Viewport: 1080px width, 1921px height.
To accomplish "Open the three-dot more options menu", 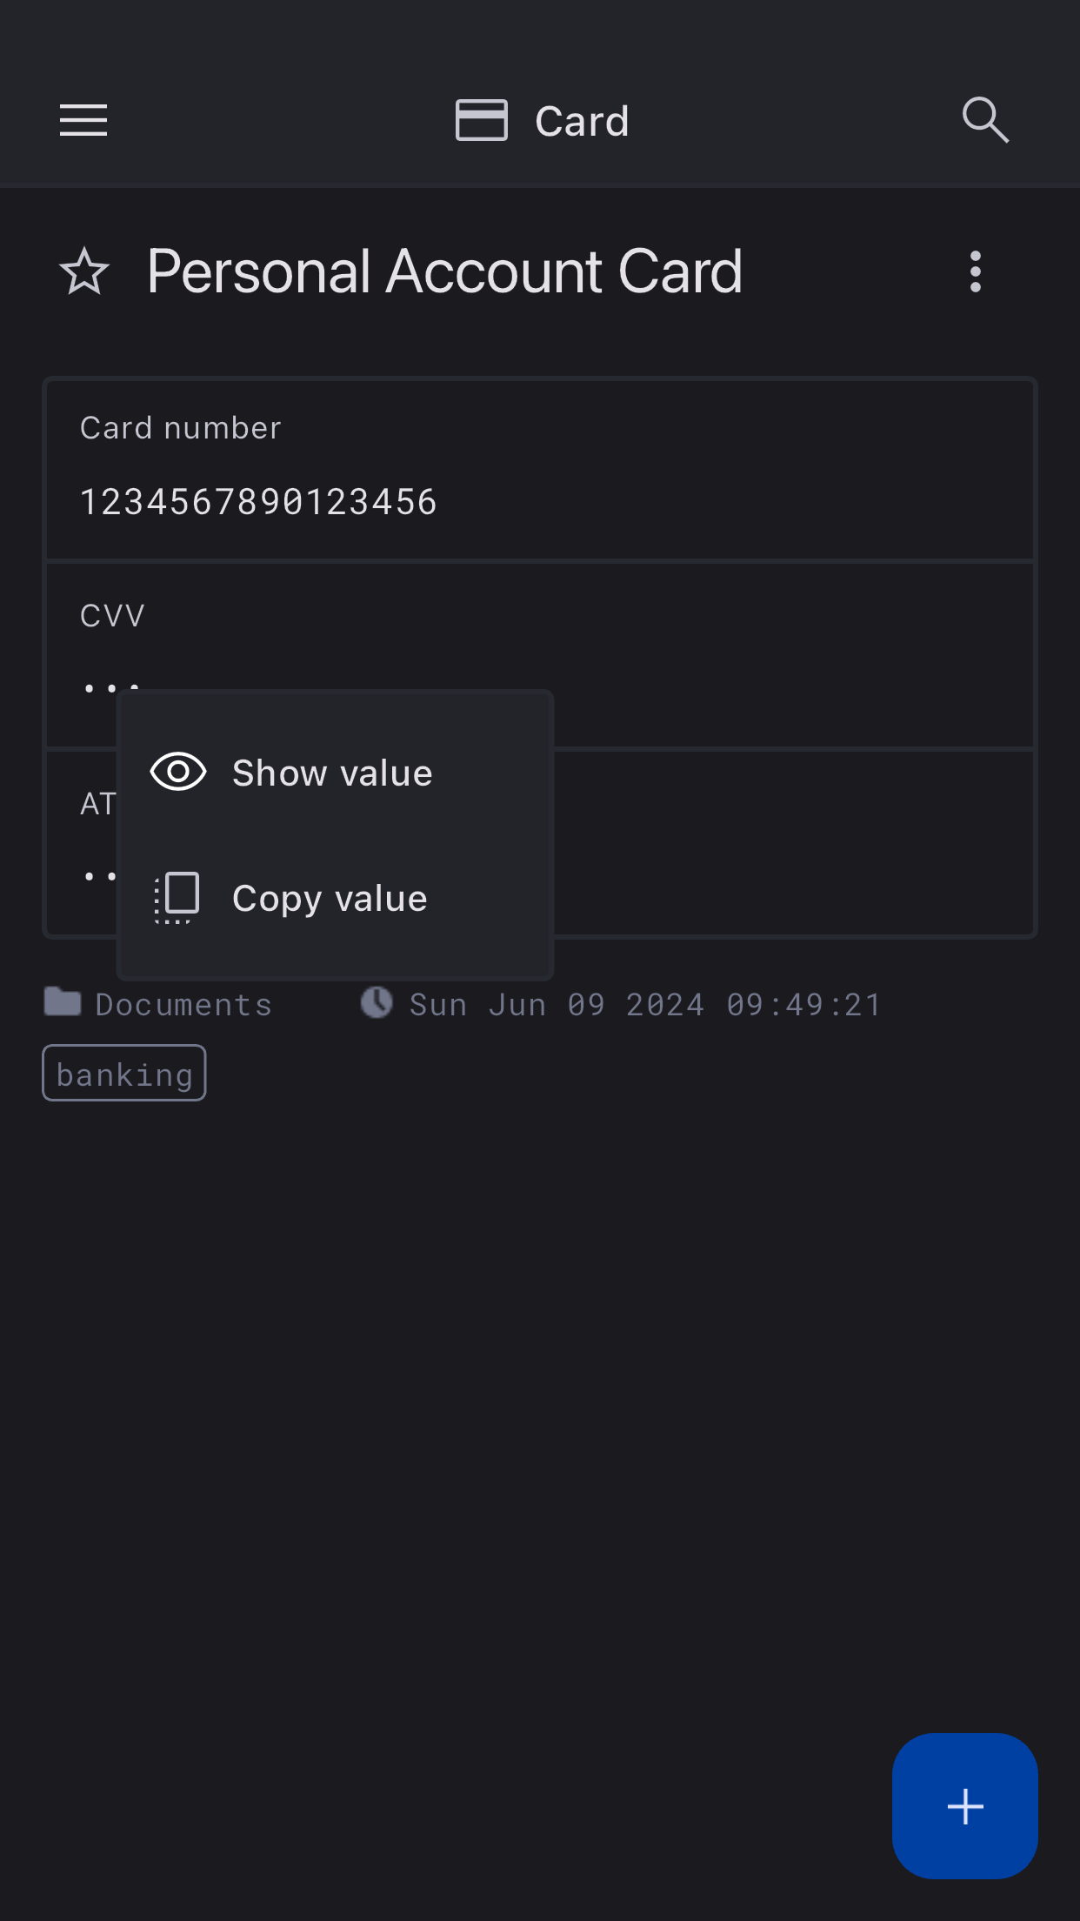I will (975, 271).
